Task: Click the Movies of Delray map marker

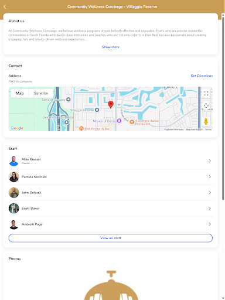Action: (x=119, y=121)
